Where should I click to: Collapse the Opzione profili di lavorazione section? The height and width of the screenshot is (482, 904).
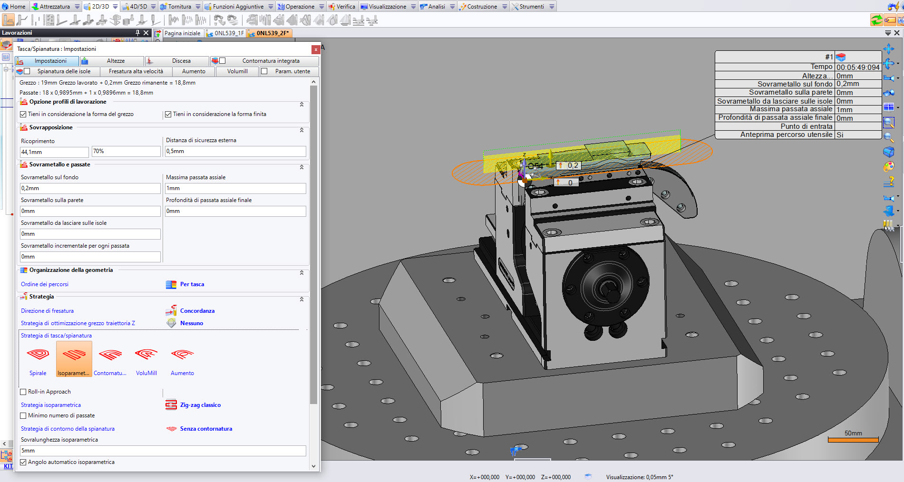pyautogui.click(x=301, y=104)
